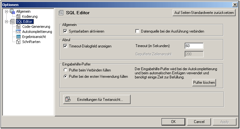This screenshot has width=240, height=129.
Task: Click the Kodierung page icon
Action: pos(19,16)
